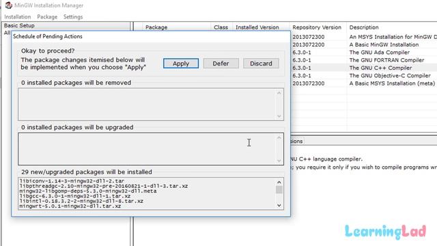Click the Discard button
The width and height of the screenshot is (437, 246).
click(x=261, y=64)
